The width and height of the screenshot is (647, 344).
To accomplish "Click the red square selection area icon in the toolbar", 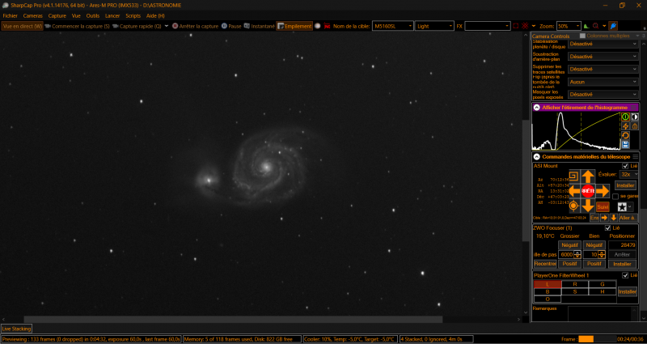I will point(516,26).
